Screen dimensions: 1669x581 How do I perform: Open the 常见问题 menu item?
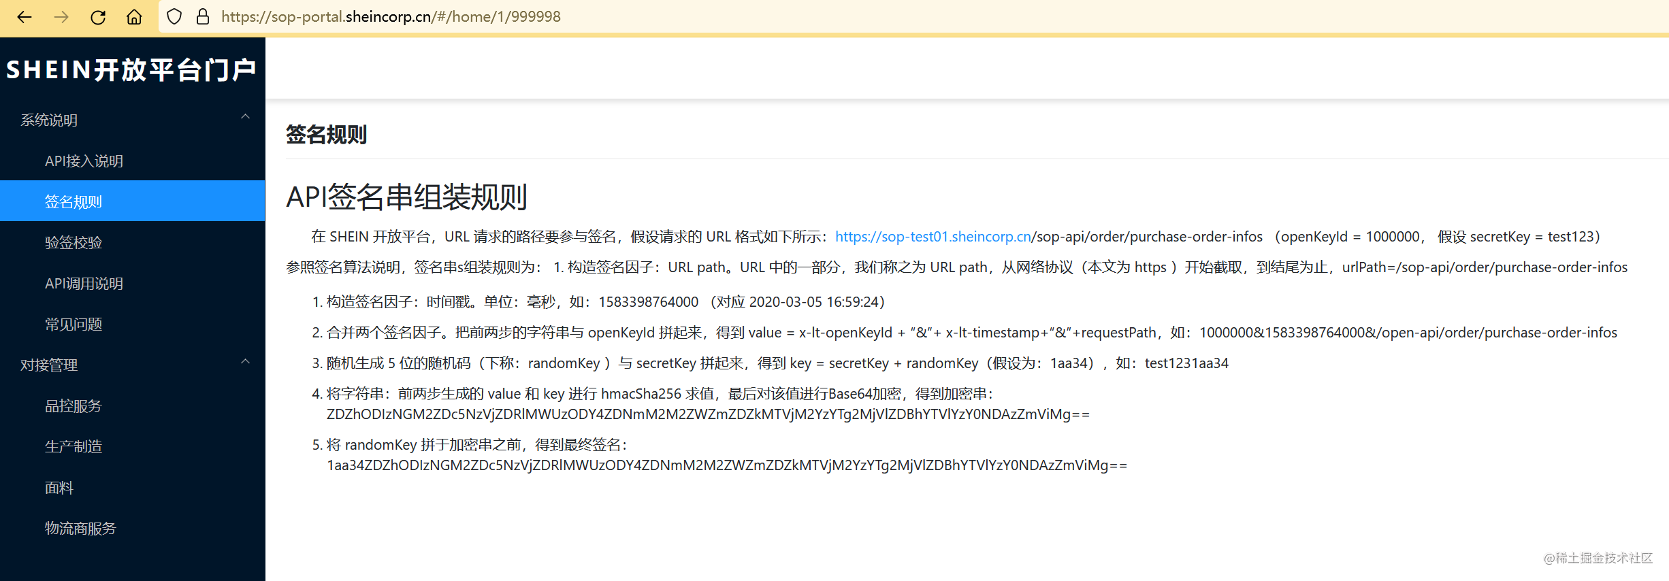coord(132,324)
